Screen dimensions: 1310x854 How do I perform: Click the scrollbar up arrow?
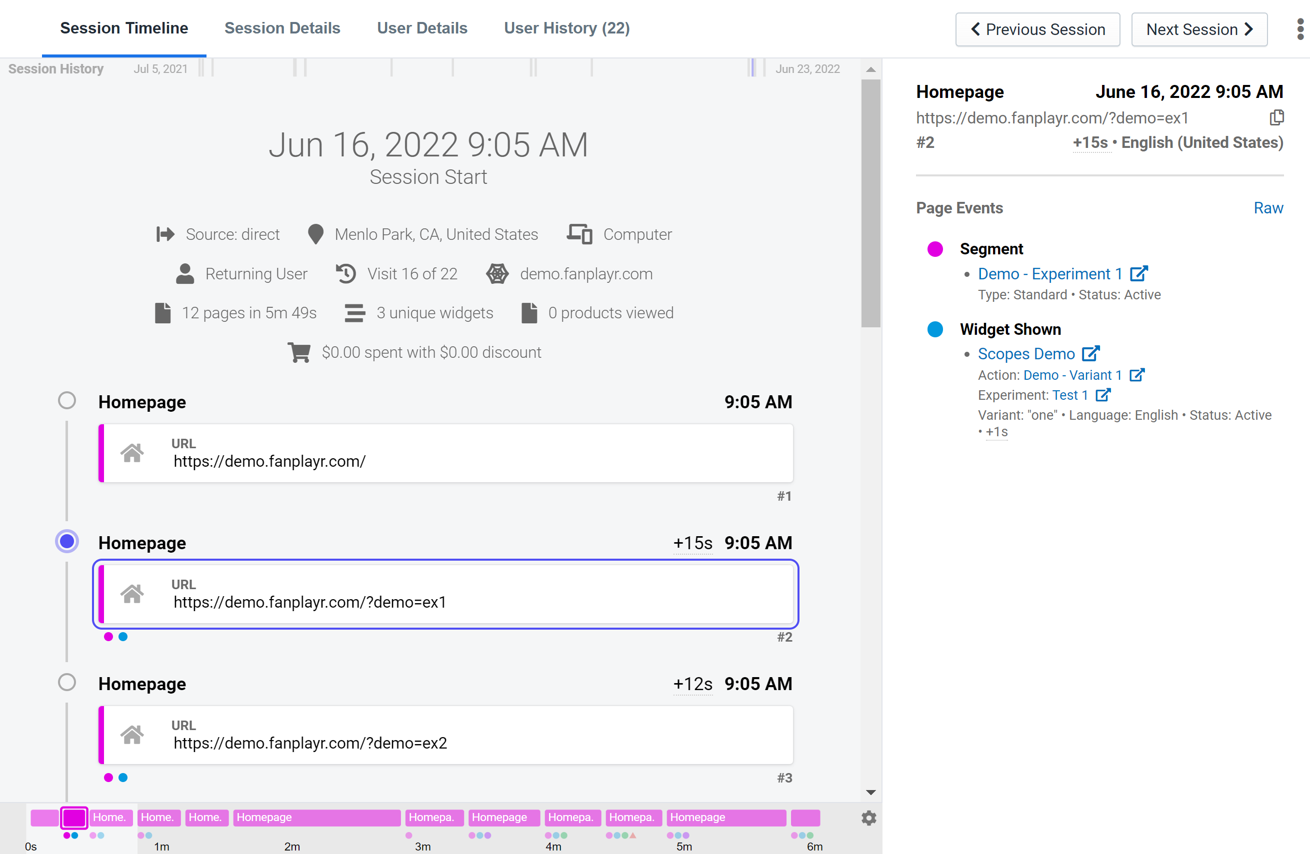871,69
